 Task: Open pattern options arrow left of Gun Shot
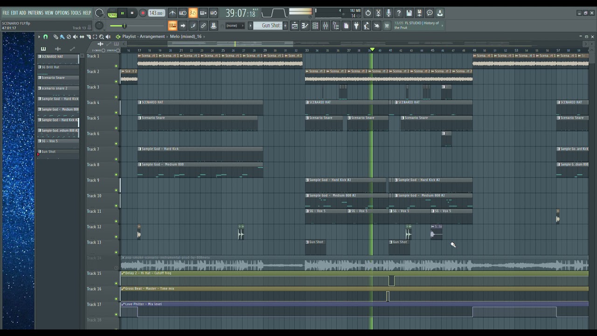pos(250,26)
